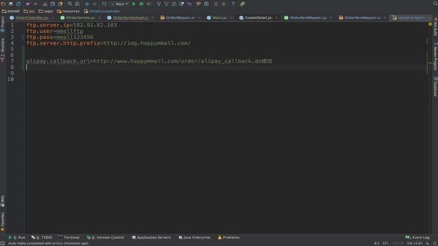Open the Application Servers tool window
Image resolution: width=438 pixels, height=246 pixels.
pos(151,237)
